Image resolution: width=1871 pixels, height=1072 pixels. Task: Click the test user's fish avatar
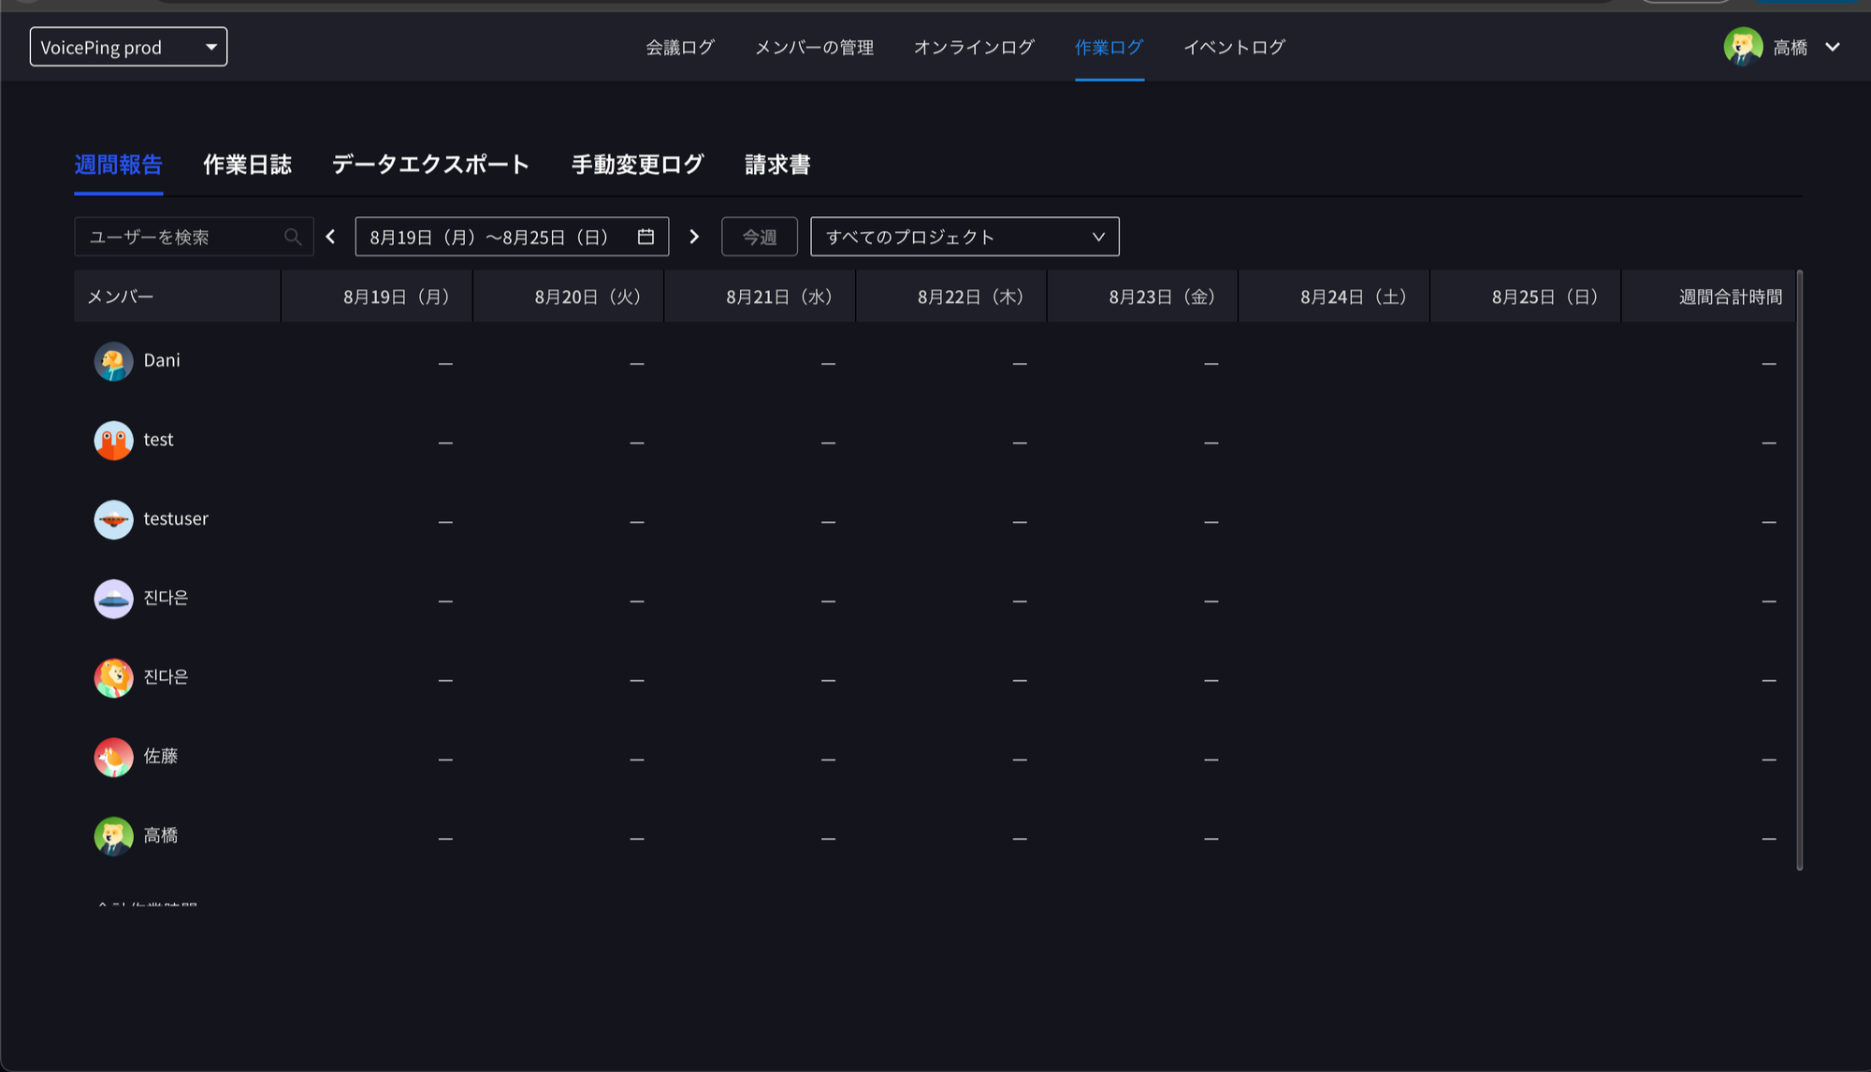click(x=114, y=440)
